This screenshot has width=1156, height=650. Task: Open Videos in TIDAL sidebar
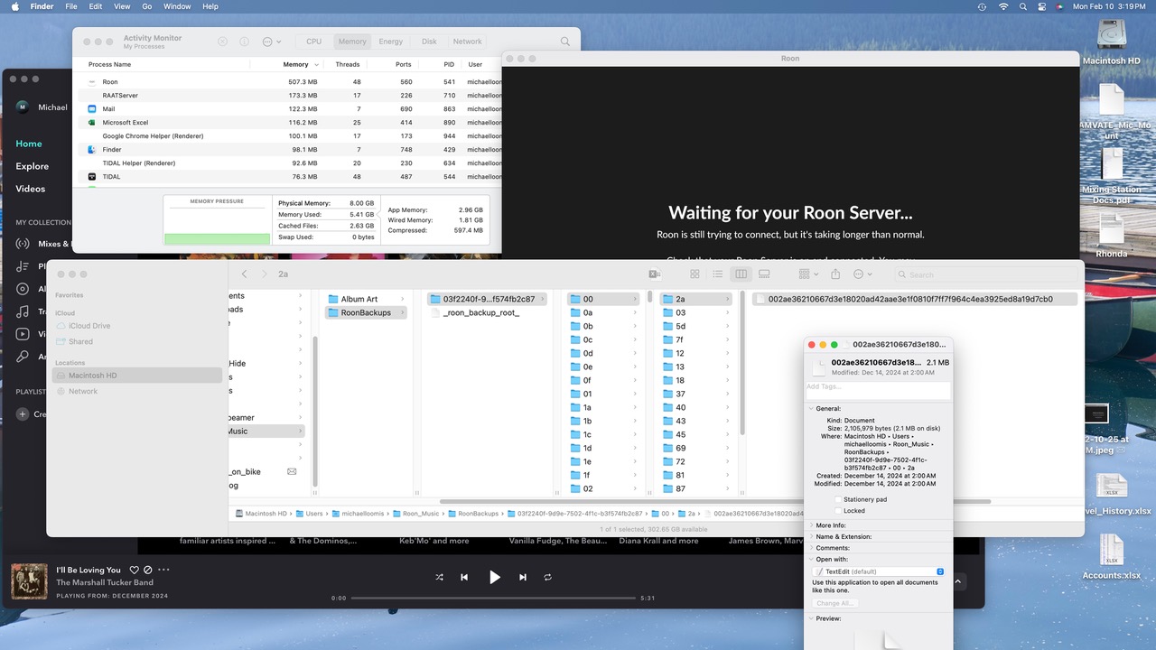[30, 189]
